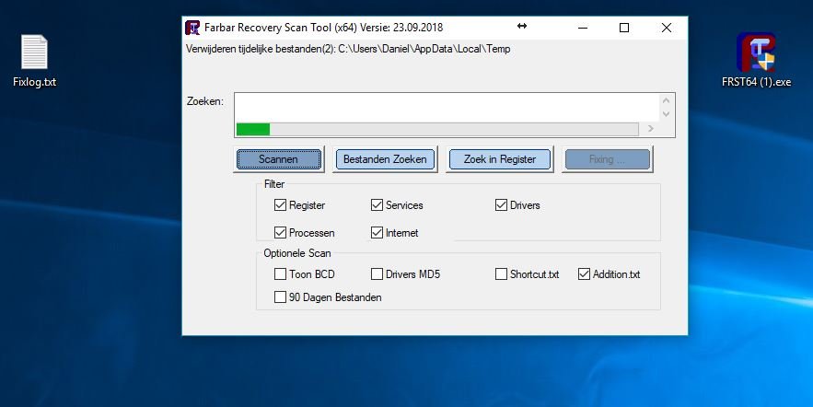Screen dimensions: 813x407
Task: Click the greyed Fixing ... button
Action: [607, 159]
